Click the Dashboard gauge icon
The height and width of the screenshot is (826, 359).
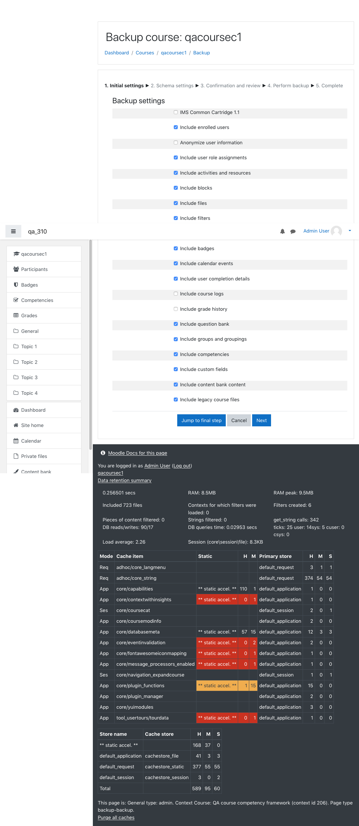pos(16,410)
